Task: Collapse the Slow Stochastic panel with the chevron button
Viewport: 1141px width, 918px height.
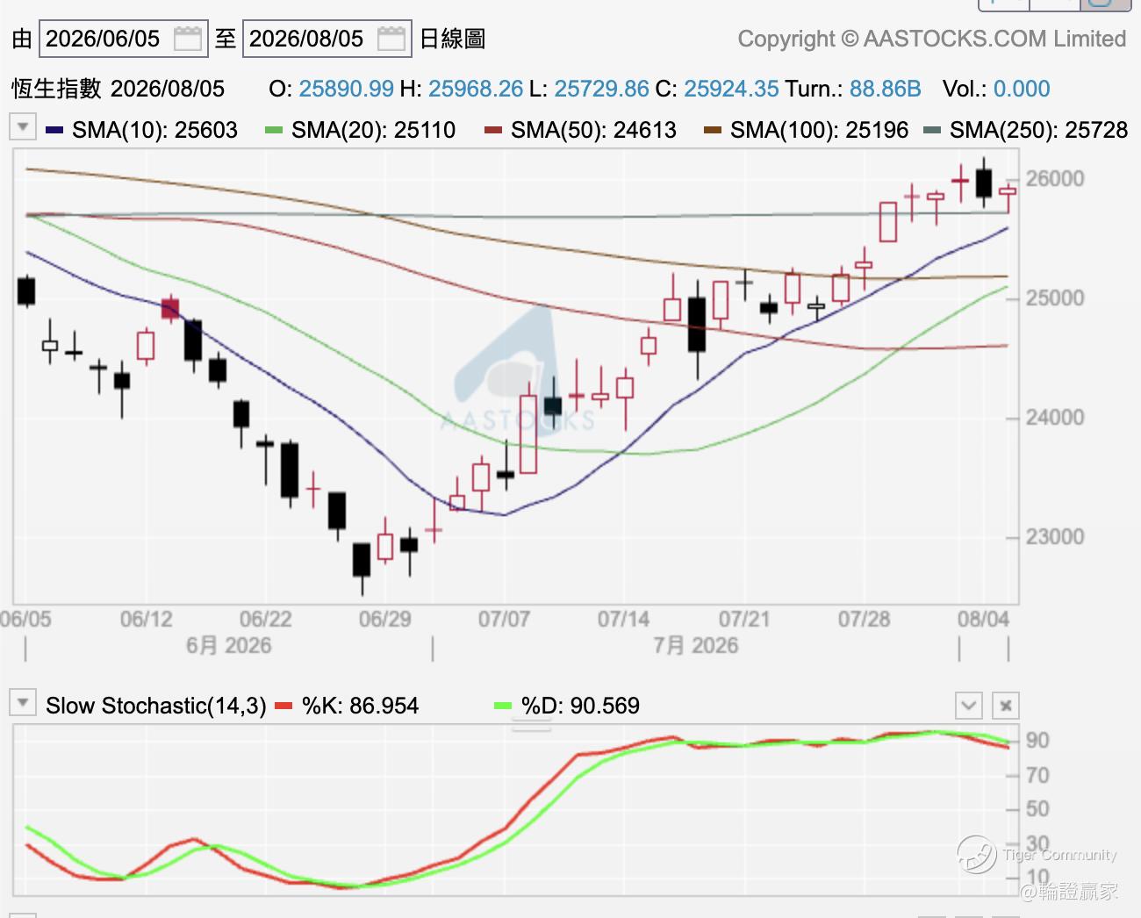Action: (968, 705)
